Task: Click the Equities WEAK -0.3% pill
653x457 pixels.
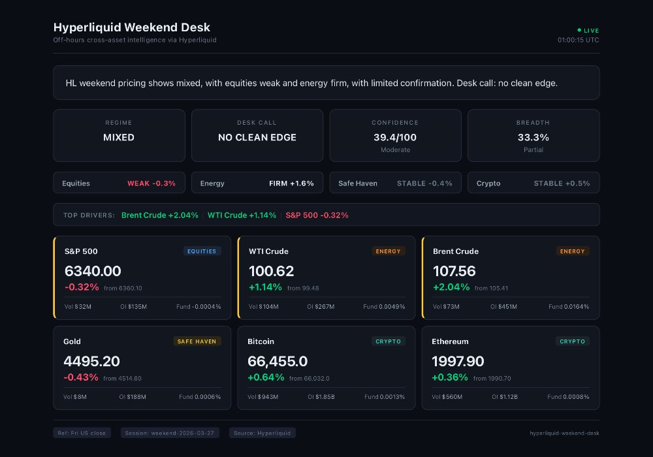Action: (x=119, y=183)
